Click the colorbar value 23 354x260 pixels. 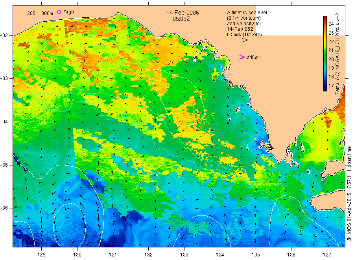point(331,33)
